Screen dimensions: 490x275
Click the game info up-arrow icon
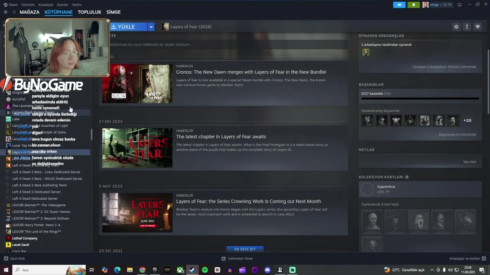coord(467,27)
